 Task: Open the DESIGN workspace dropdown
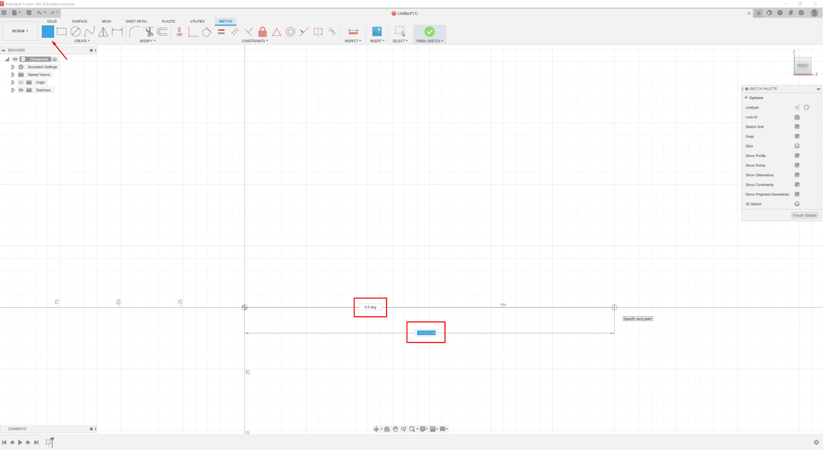tap(20, 31)
